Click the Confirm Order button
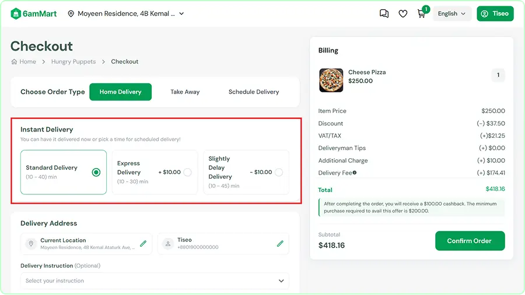525x295 pixels. (470, 241)
